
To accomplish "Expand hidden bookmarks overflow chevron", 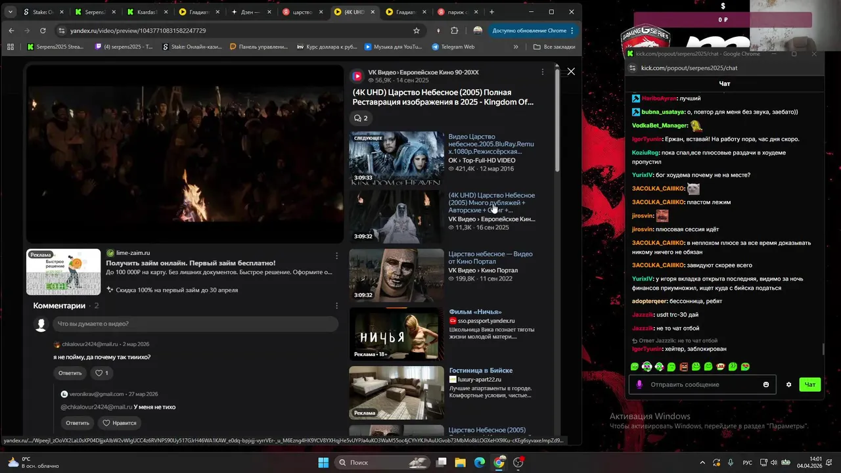I will 516,47.
